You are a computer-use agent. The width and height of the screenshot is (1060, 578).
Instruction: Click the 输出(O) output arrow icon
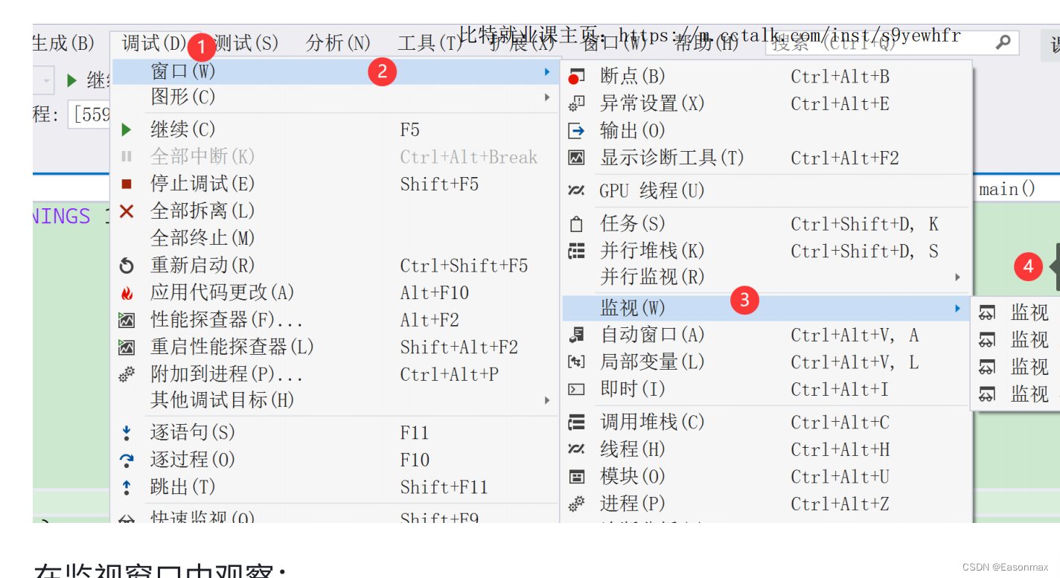pos(576,131)
